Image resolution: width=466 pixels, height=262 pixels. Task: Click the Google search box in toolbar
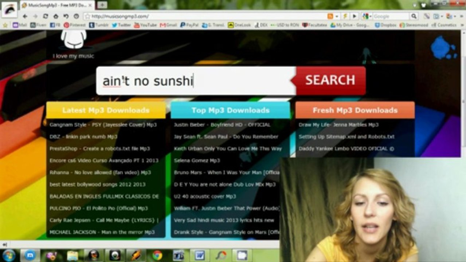click(x=391, y=16)
